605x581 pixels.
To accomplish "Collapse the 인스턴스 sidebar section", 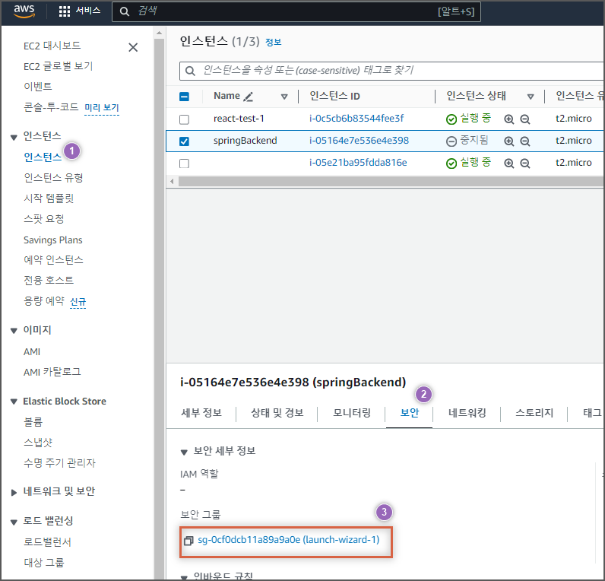I will tap(14, 138).
